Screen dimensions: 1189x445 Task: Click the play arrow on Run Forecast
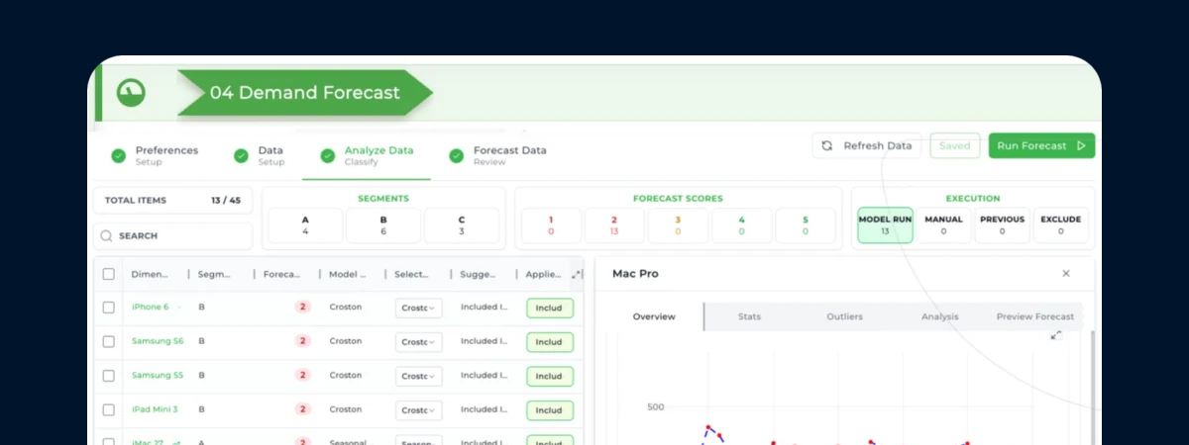click(1080, 145)
